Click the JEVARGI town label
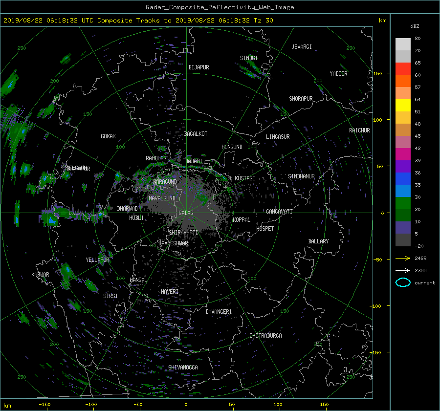 [x=302, y=47]
